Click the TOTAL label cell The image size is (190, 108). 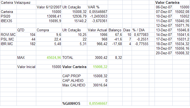point(68,58)
